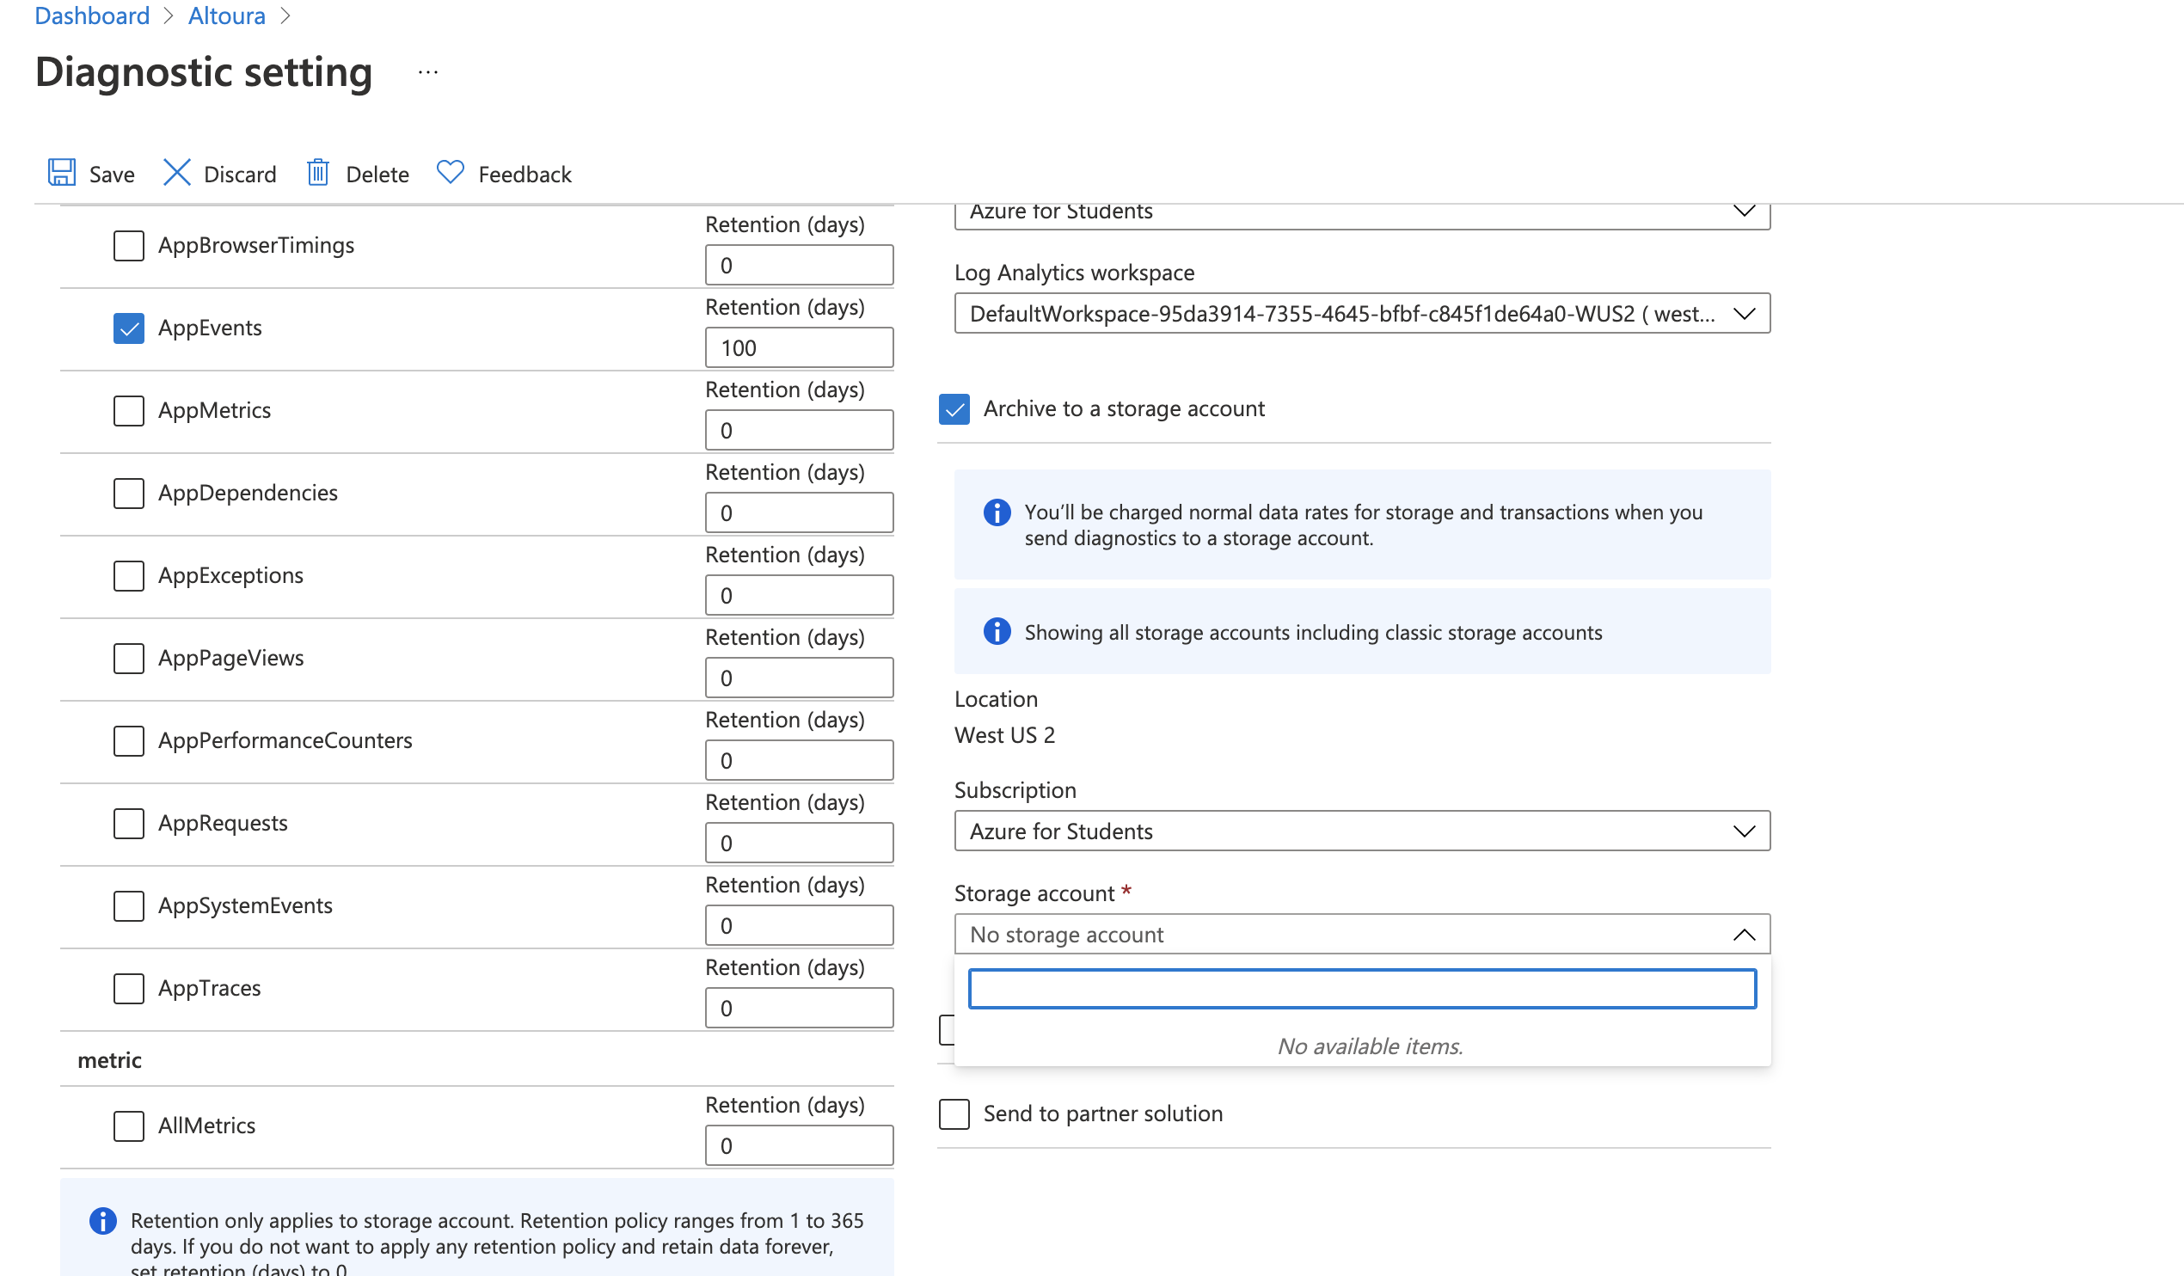
Task: Expand the Log Analytics workspace dropdown
Action: click(x=1361, y=314)
